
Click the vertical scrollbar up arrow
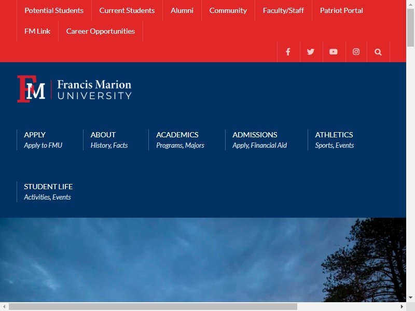410,4
